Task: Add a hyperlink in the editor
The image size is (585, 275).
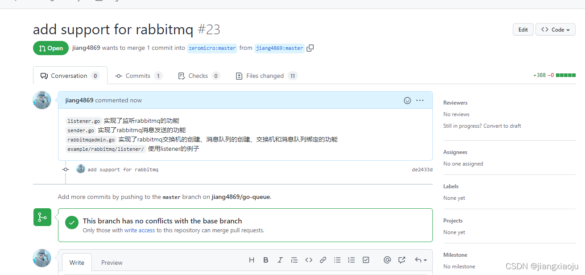Action: (x=323, y=260)
